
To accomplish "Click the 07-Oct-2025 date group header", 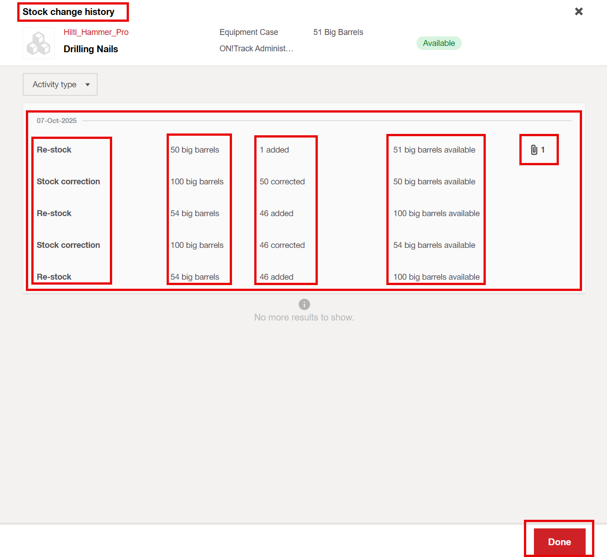I will [57, 121].
